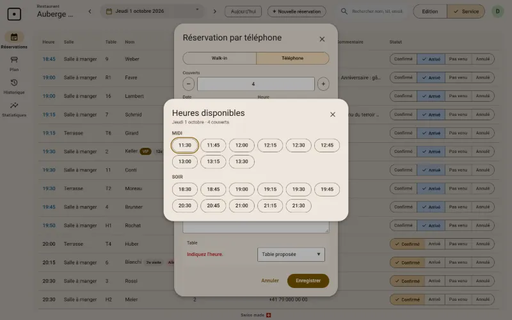This screenshot has width=512, height=320.
Task: Click the Swiss made flag icon
Action: point(268,315)
